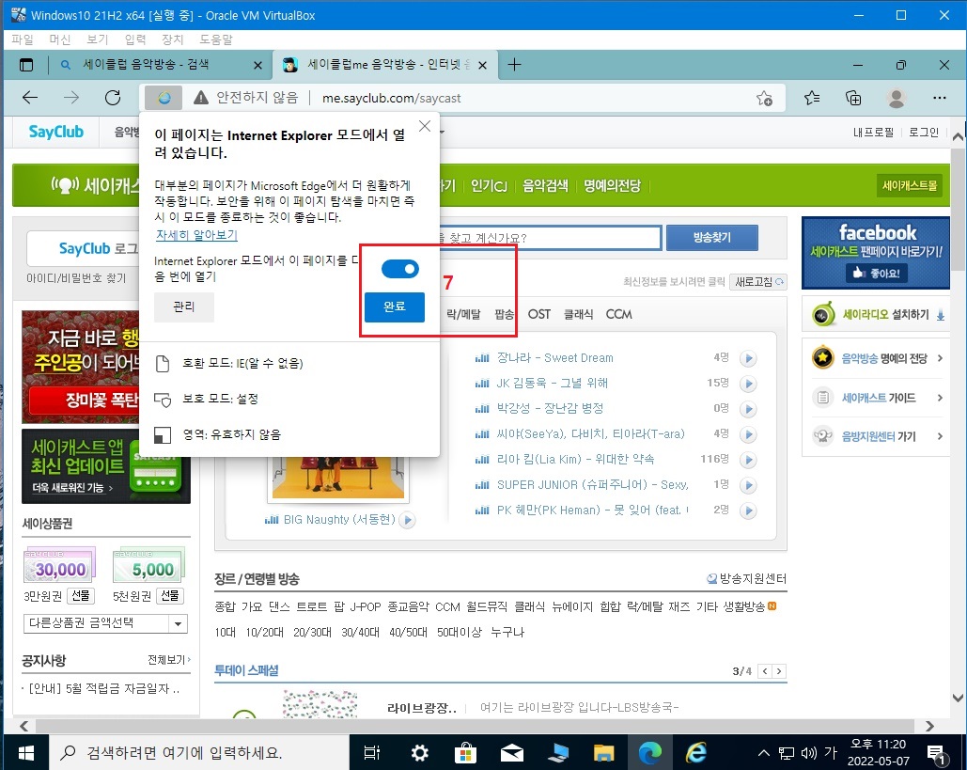967x770 pixels.
Task: Open the 입력 menu in VirtualBox
Action: click(135, 39)
